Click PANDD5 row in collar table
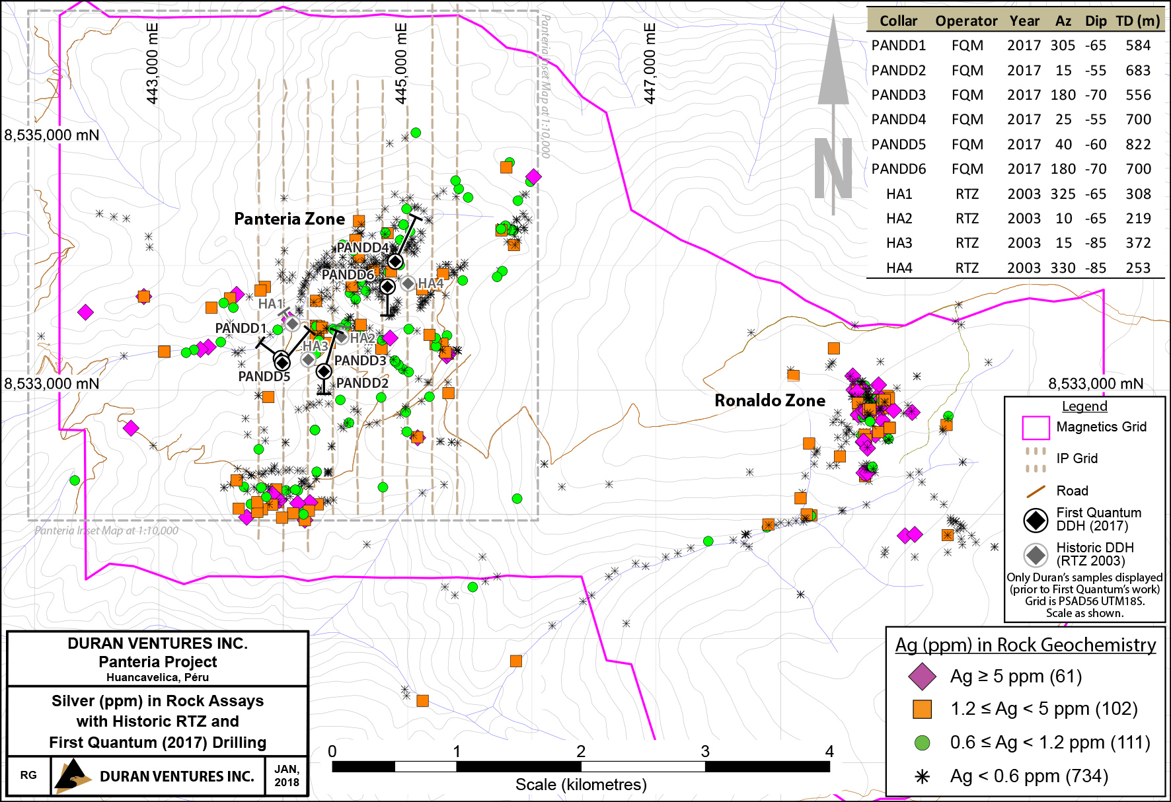1171x802 pixels. click(x=1015, y=145)
